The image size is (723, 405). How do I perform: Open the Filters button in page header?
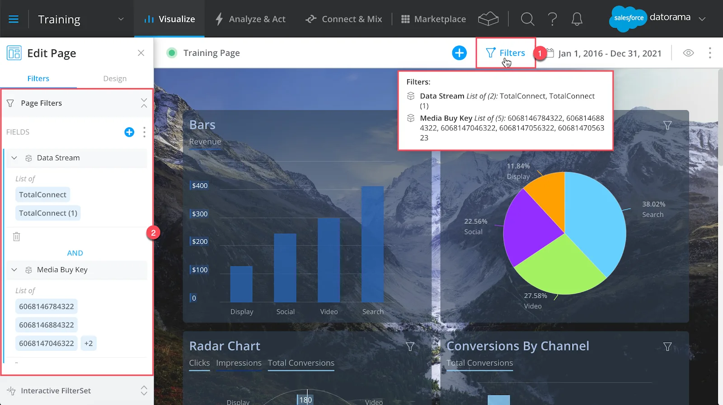pyautogui.click(x=506, y=53)
